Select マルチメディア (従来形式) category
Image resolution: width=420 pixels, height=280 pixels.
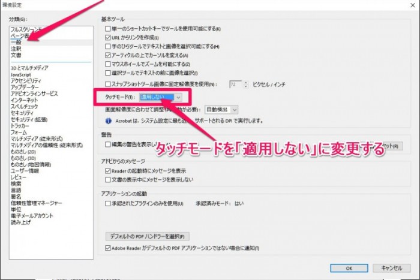(x=37, y=139)
